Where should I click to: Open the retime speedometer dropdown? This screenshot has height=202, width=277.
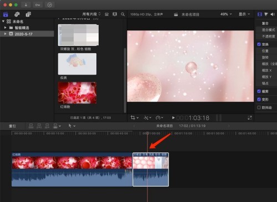pos(160,117)
